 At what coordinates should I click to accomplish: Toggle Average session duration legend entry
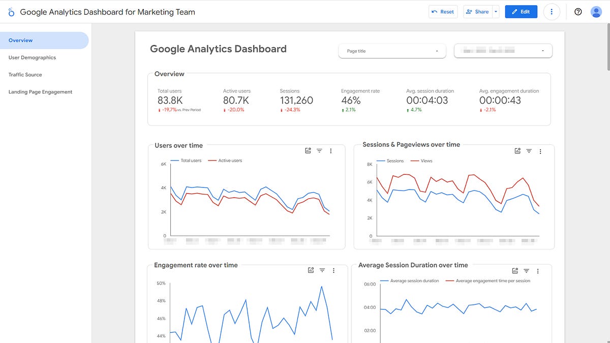(x=409, y=281)
